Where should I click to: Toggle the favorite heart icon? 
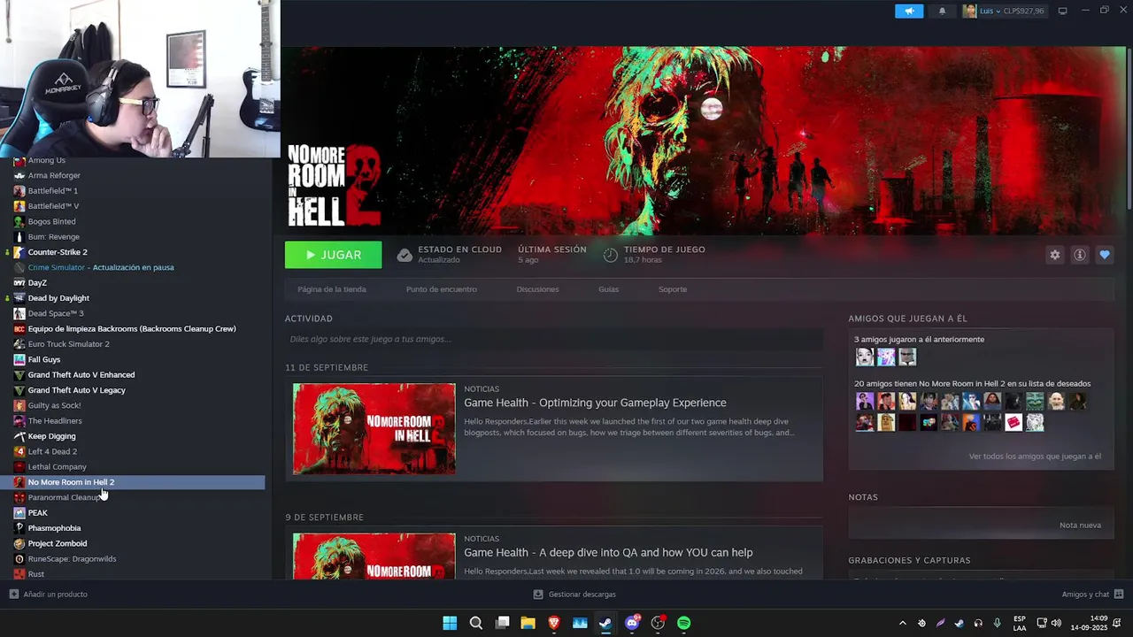coord(1105,255)
